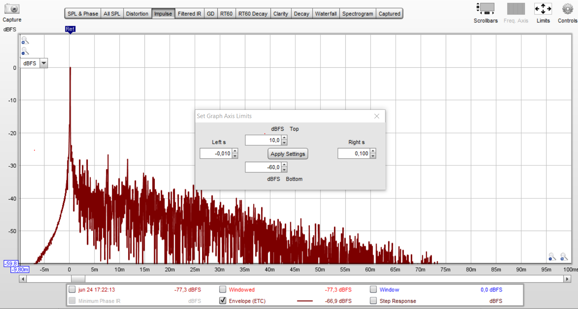
Task: Open the Filtered IR tab
Action: 189,14
